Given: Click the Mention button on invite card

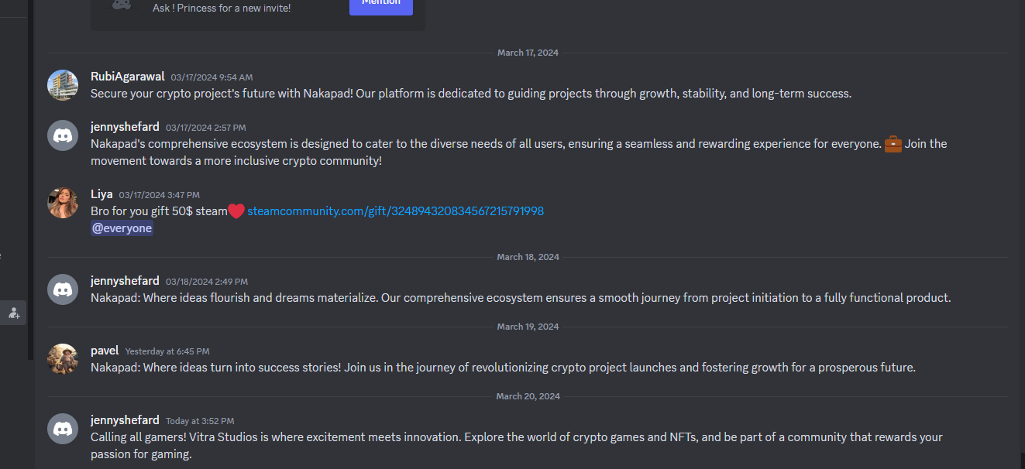Looking at the screenshot, I should tap(381, 4).
